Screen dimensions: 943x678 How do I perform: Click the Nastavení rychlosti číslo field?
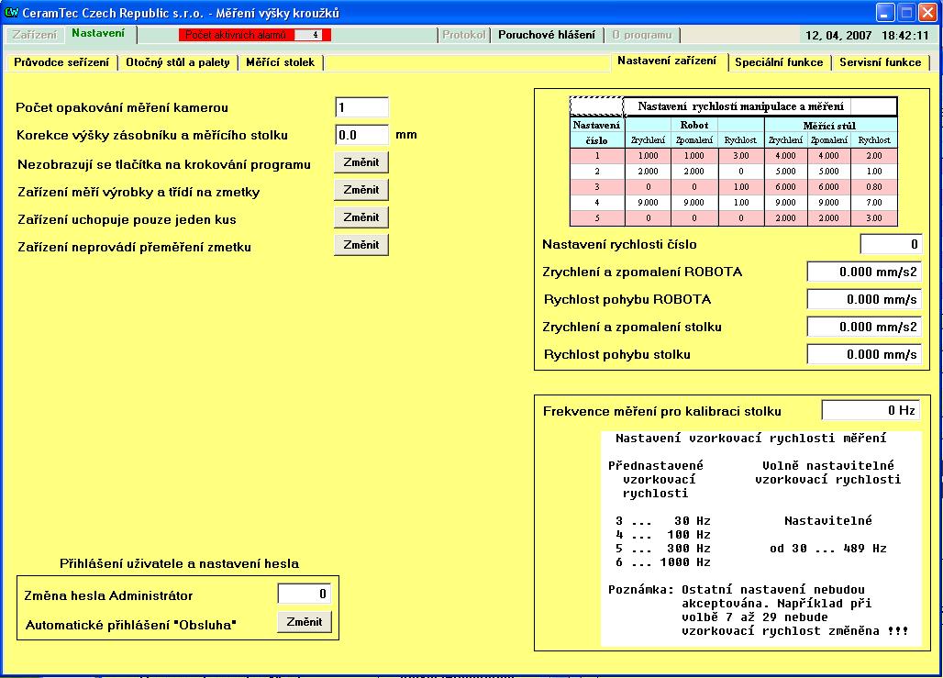[890, 244]
